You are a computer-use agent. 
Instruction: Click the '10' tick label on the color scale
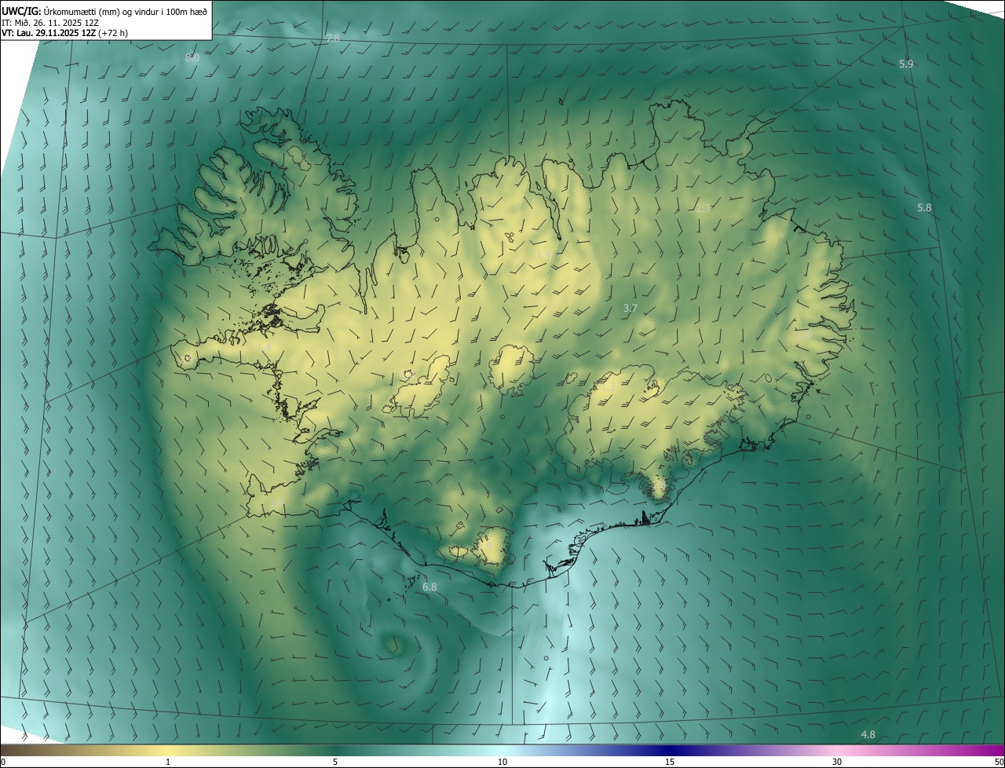coord(502,763)
